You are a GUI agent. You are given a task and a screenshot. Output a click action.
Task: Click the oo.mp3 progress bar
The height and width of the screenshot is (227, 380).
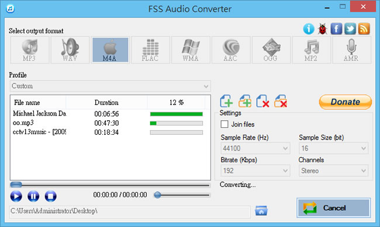(x=177, y=123)
